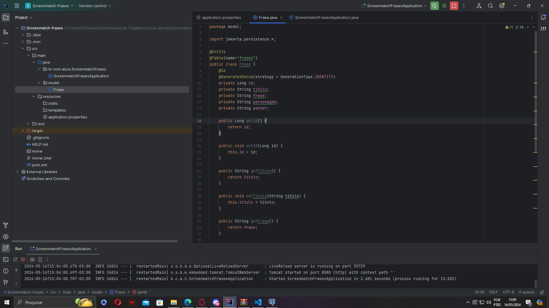Screen dimensions: 549x308
Task: Toggle the Project tool window folder icon
Action: pyautogui.click(x=6, y=17)
